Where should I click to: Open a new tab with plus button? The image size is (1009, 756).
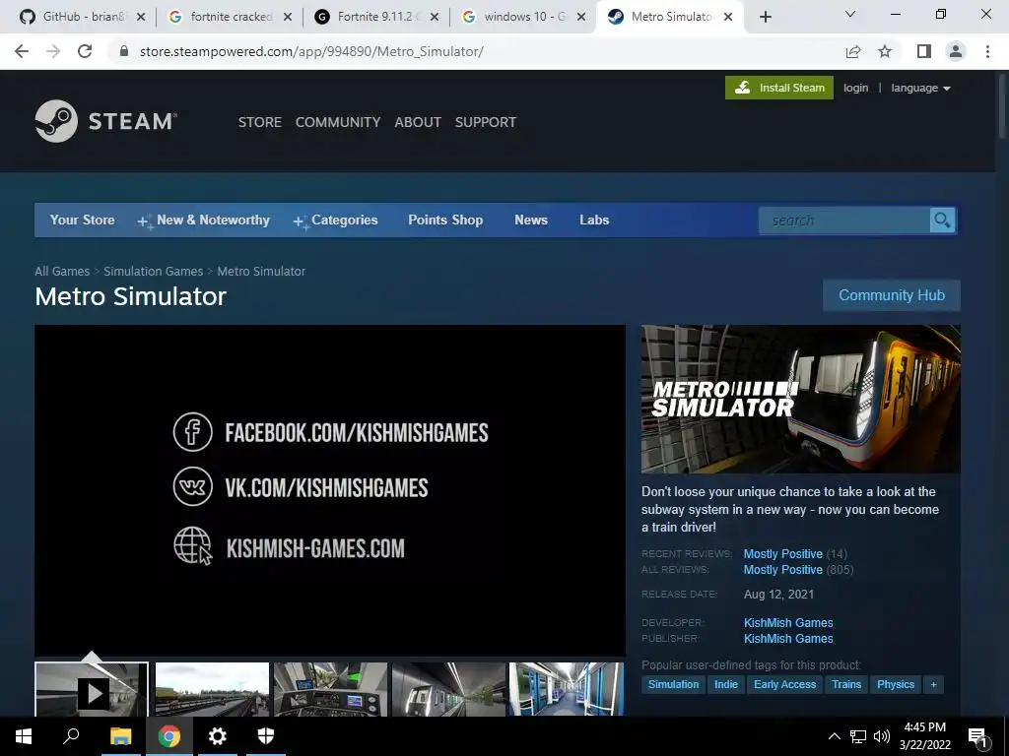pos(765,17)
